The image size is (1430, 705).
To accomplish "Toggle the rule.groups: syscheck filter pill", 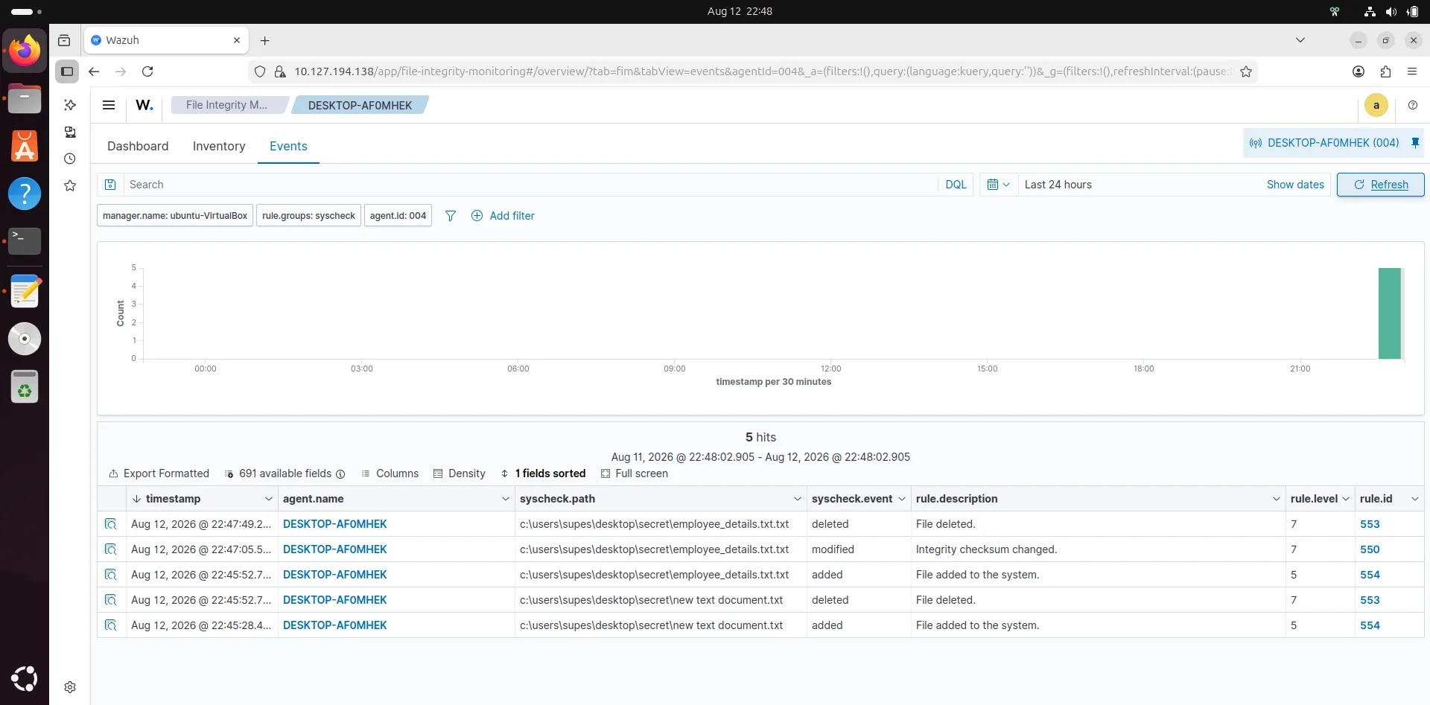I will coord(308,216).
